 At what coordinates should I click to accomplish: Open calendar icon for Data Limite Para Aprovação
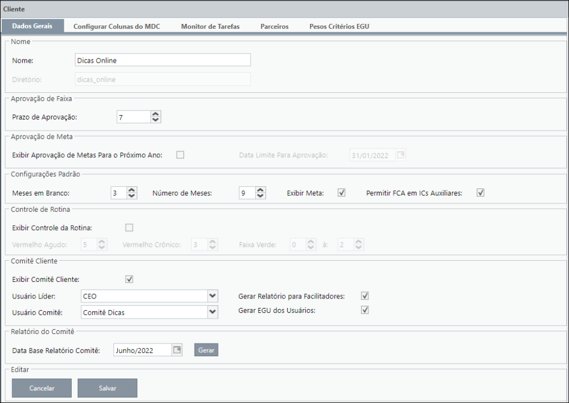point(400,155)
